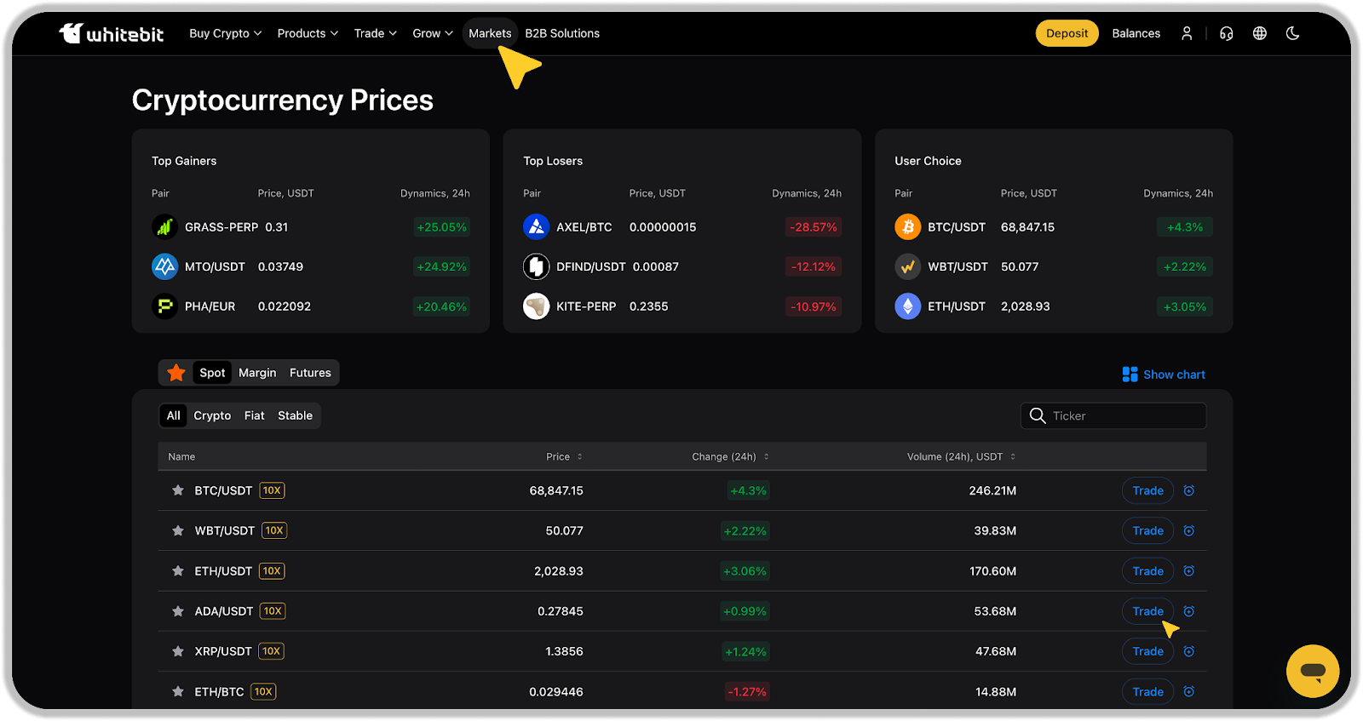Set price alert for BTC/USDT row
This screenshot has width=1363, height=721.
tap(1189, 490)
